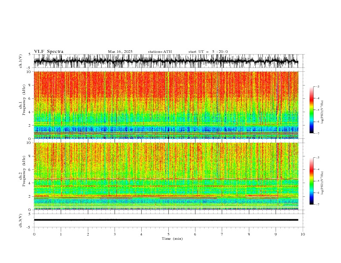Screen dimensions: 341x263
Task: Click the ch.2 'Frequency (kHz)' axis label
Action: (x=24, y=171)
